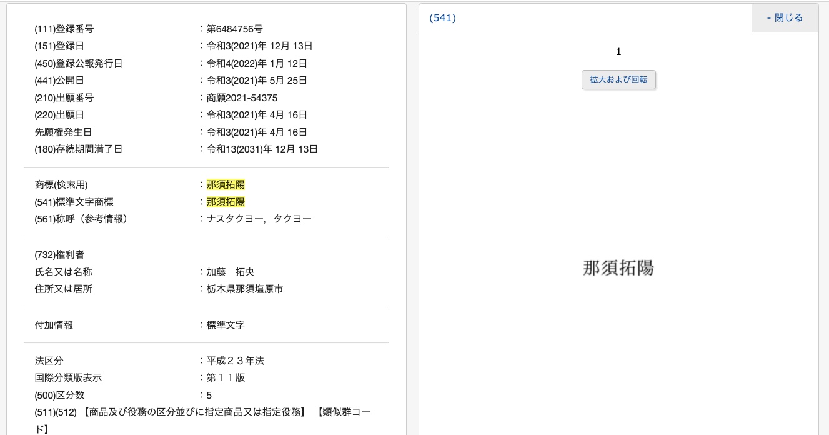
Task: Select application number 商願2021-54375
Action: pyautogui.click(x=242, y=97)
